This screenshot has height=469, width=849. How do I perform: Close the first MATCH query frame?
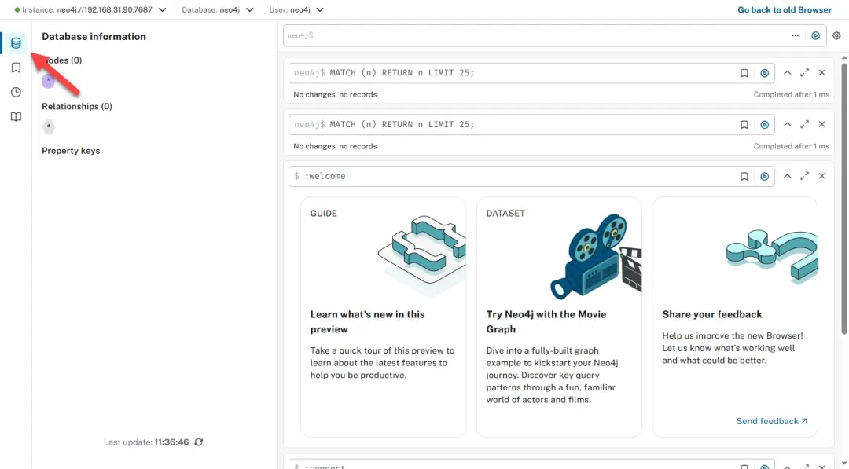pyautogui.click(x=822, y=72)
